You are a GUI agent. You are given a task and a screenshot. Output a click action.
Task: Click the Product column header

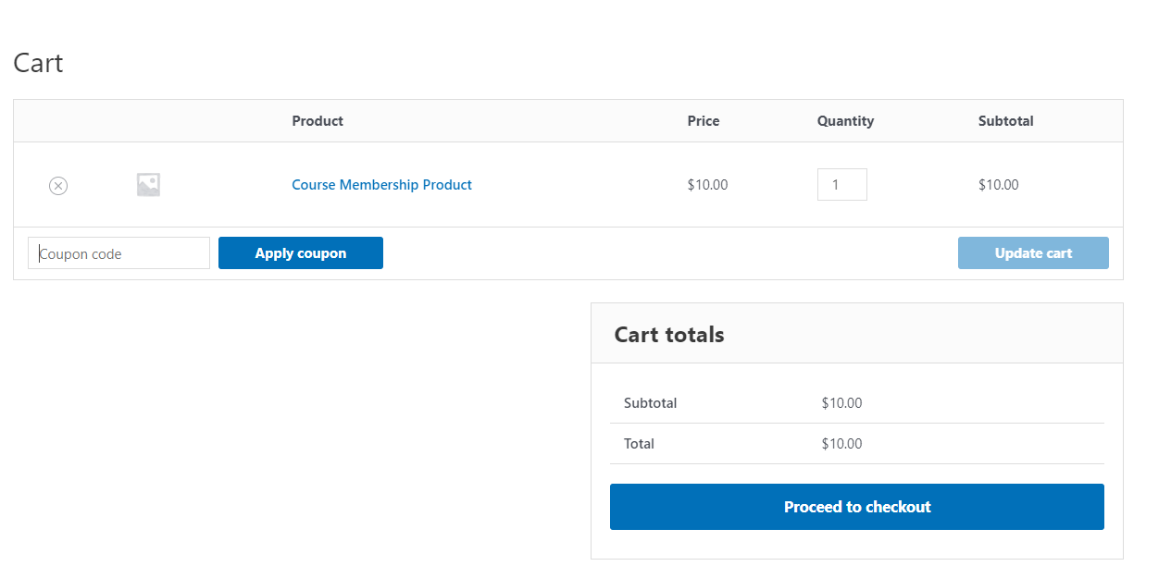point(318,121)
